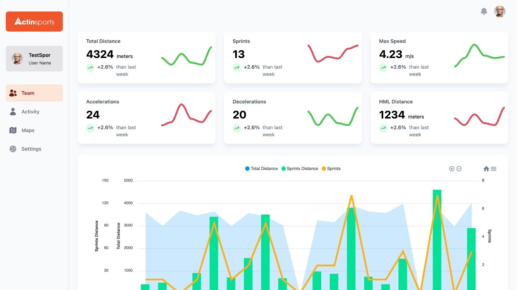Click the Decelerations trend-up icon
Screen dimensions: 517x290
pos(237,128)
